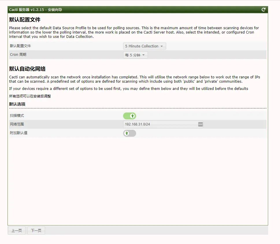280x244 pixels.
Task: Click the Cacti 服务器 v1.2.15 title text
Action: 36,10
